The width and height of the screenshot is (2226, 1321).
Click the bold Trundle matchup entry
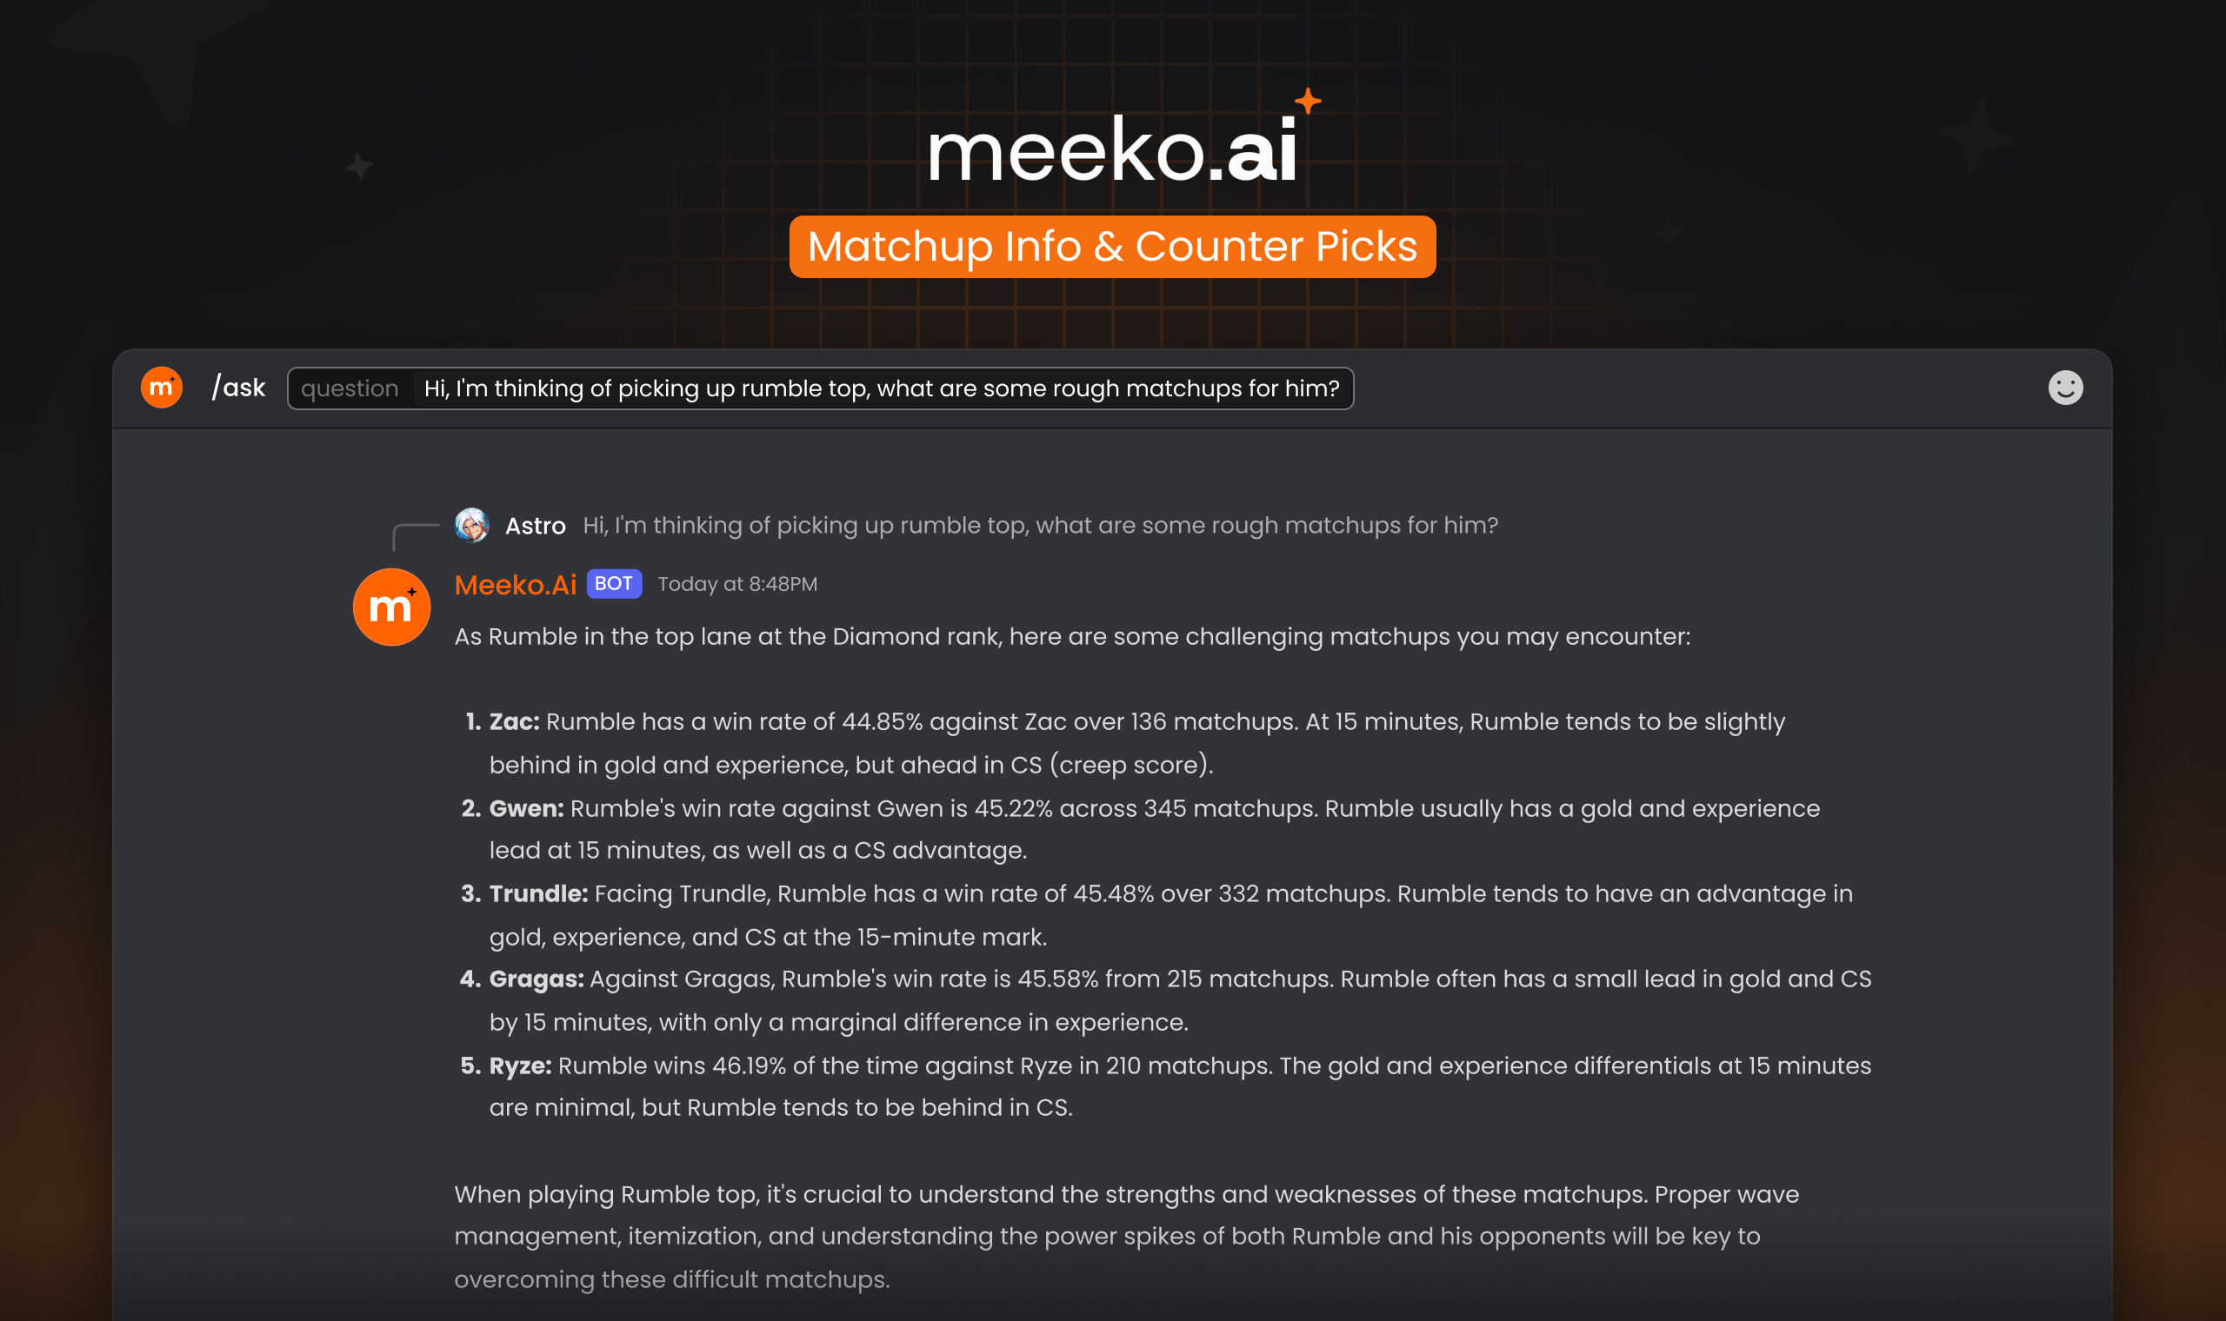click(x=537, y=893)
